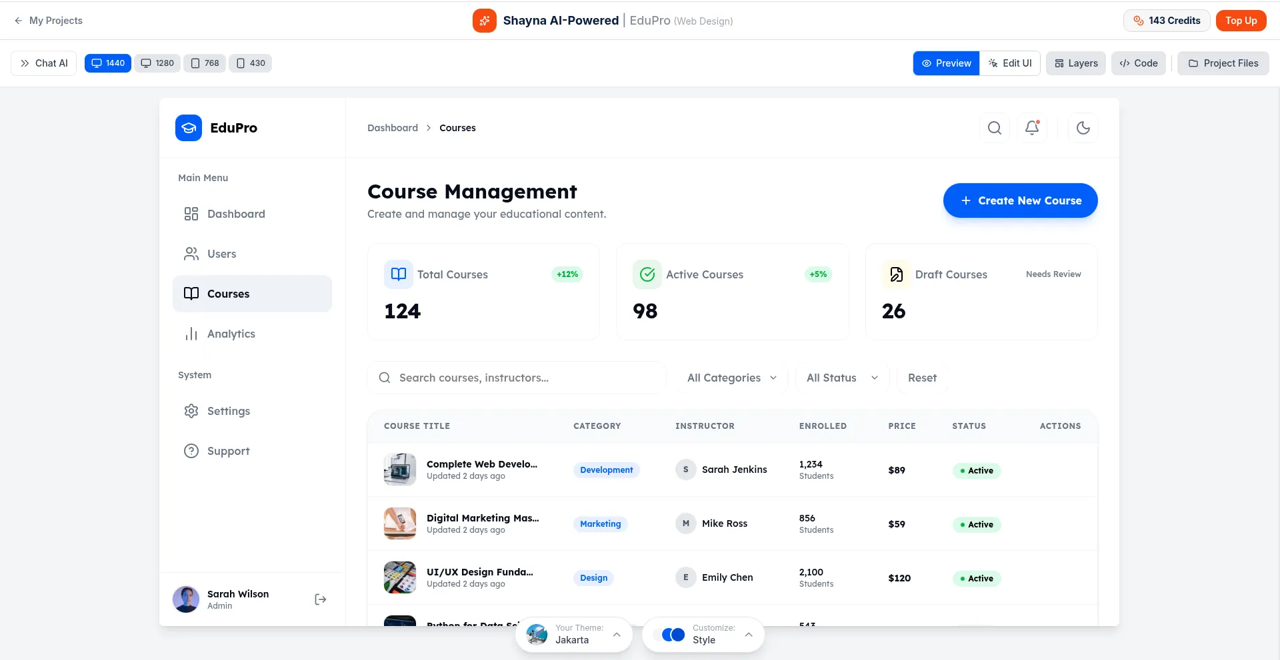Select the 430 mobile viewport icon
1280x660 pixels.
tap(251, 63)
